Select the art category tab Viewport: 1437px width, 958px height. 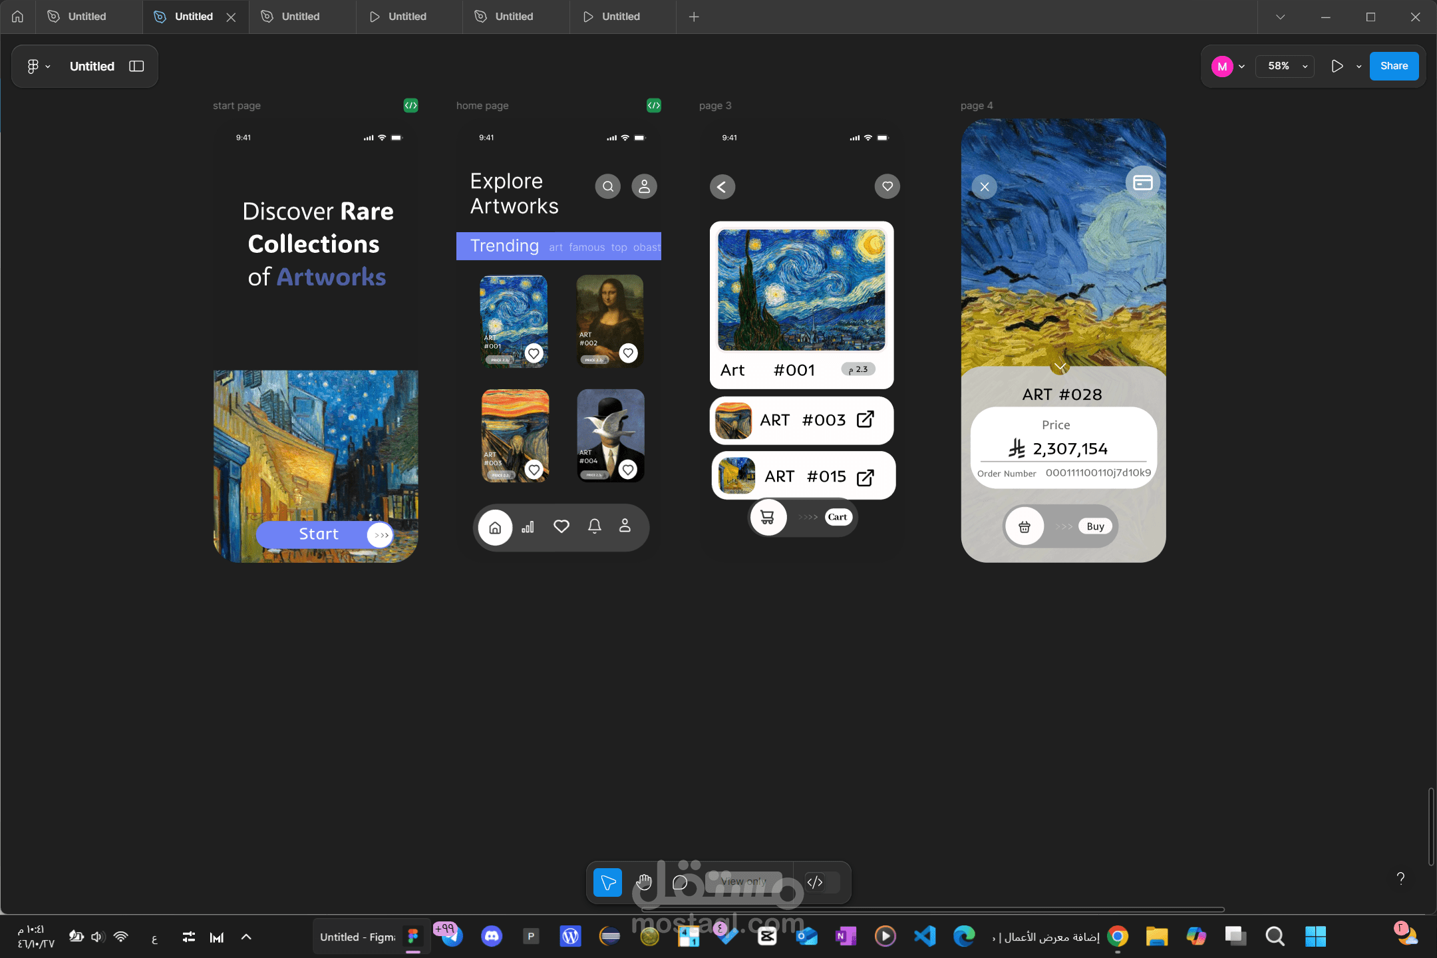pos(556,247)
